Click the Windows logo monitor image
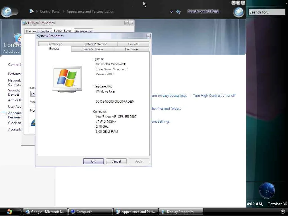Screen dimensions: 288x216 (67, 79)
